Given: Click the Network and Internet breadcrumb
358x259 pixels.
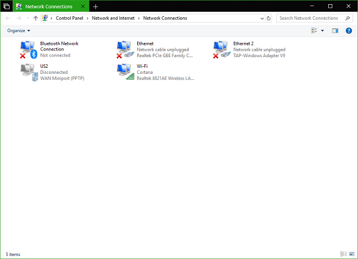Looking at the screenshot, I should (113, 18).
